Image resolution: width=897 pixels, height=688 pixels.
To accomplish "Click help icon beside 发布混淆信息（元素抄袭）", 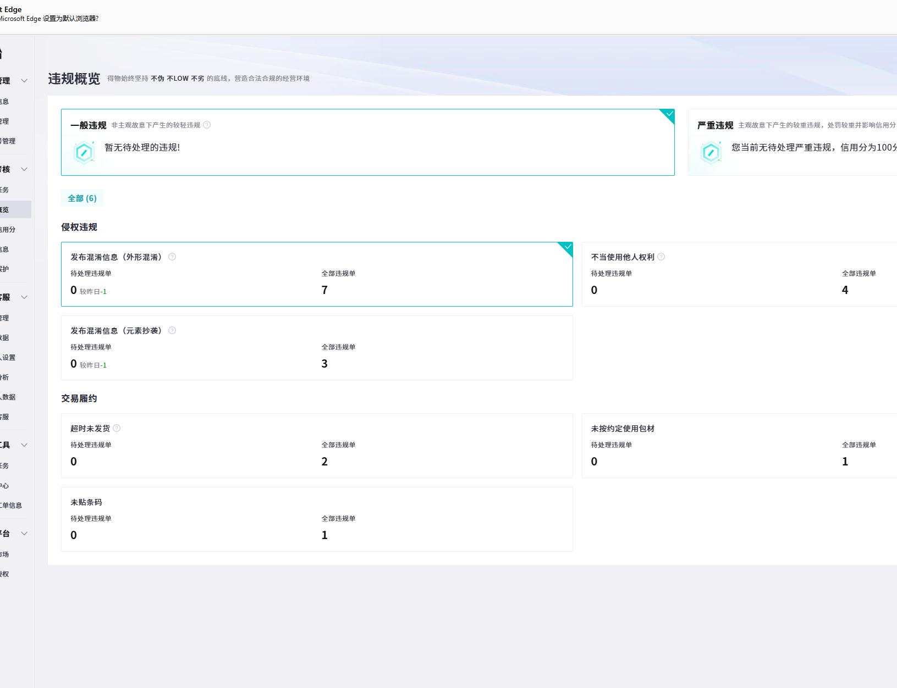I will click(172, 330).
